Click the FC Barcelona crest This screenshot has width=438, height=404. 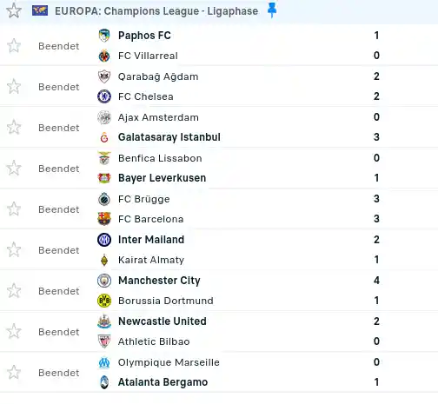pyautogui.click(x=104, y=219)
